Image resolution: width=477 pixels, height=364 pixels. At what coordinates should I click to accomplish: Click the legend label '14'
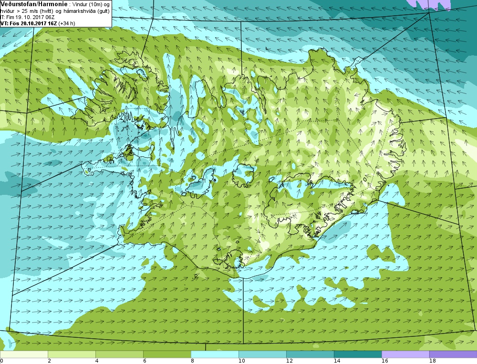click(x=337, y=361)
